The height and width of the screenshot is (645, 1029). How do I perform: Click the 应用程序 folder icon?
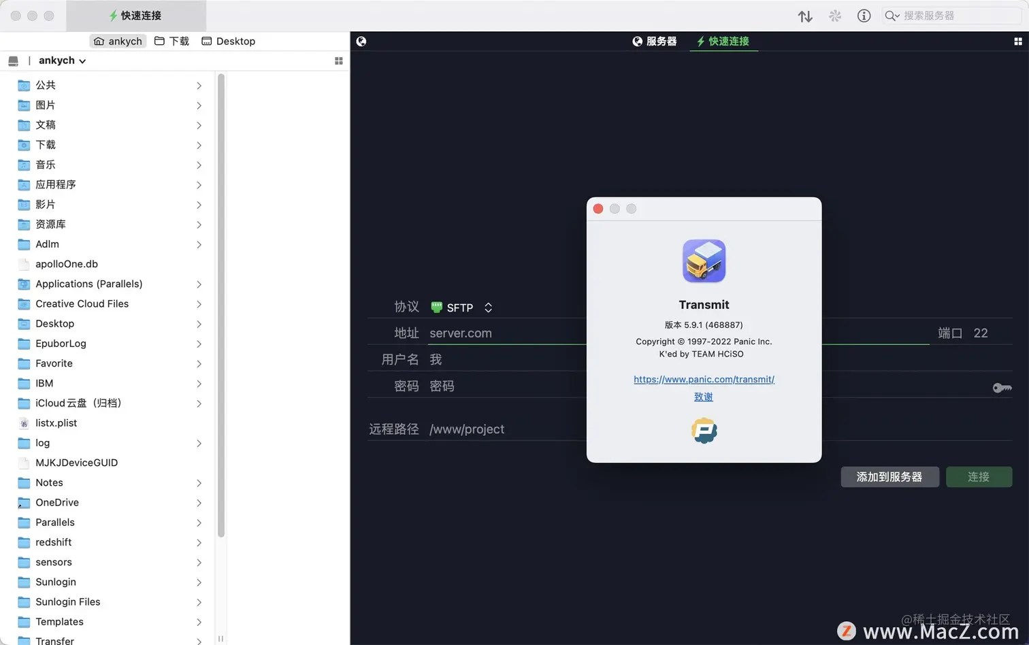coord(24,184)
